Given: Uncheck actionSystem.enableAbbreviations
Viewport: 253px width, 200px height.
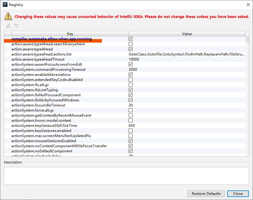Looking at the screenshot, I should (130, 75).
